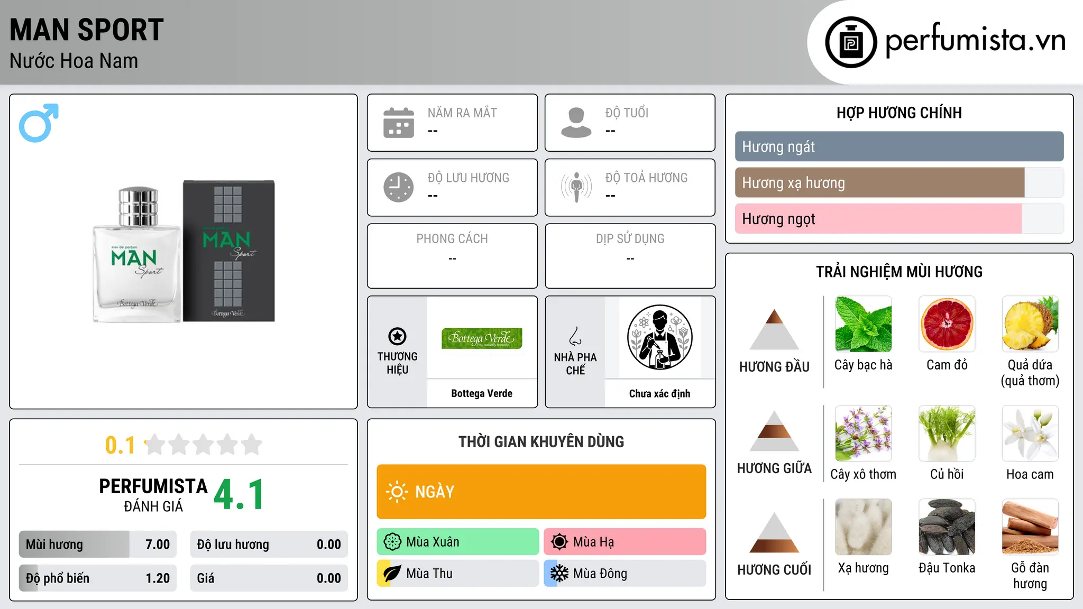Select the Hoa cam orange blossom image
This screenshot has height=609, width=1083.
tap(1030, 433)
